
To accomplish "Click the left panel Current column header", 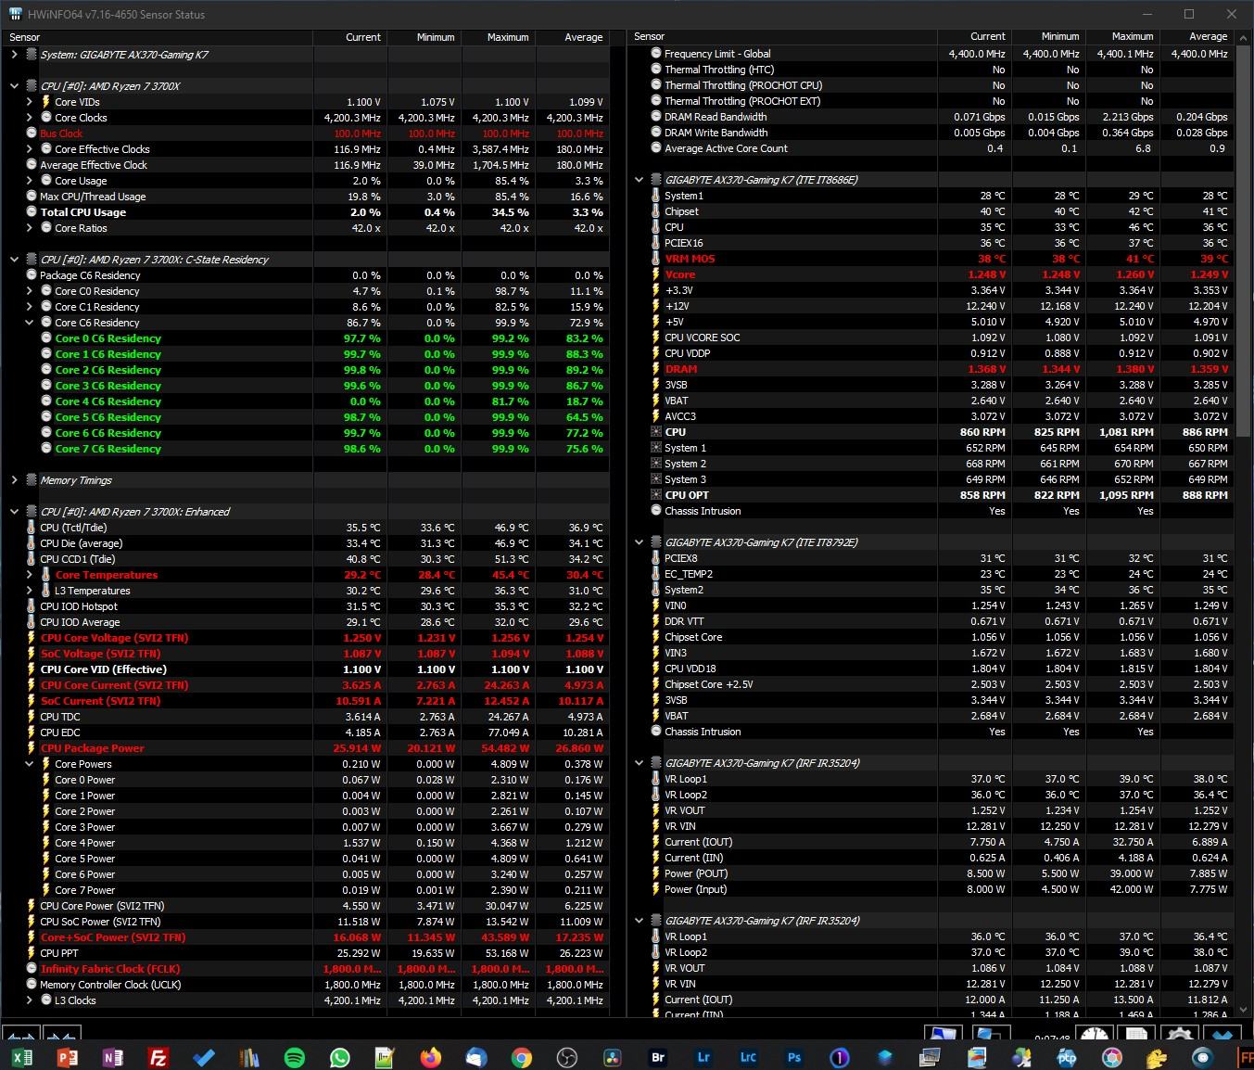I will click(x=350, y=37).
